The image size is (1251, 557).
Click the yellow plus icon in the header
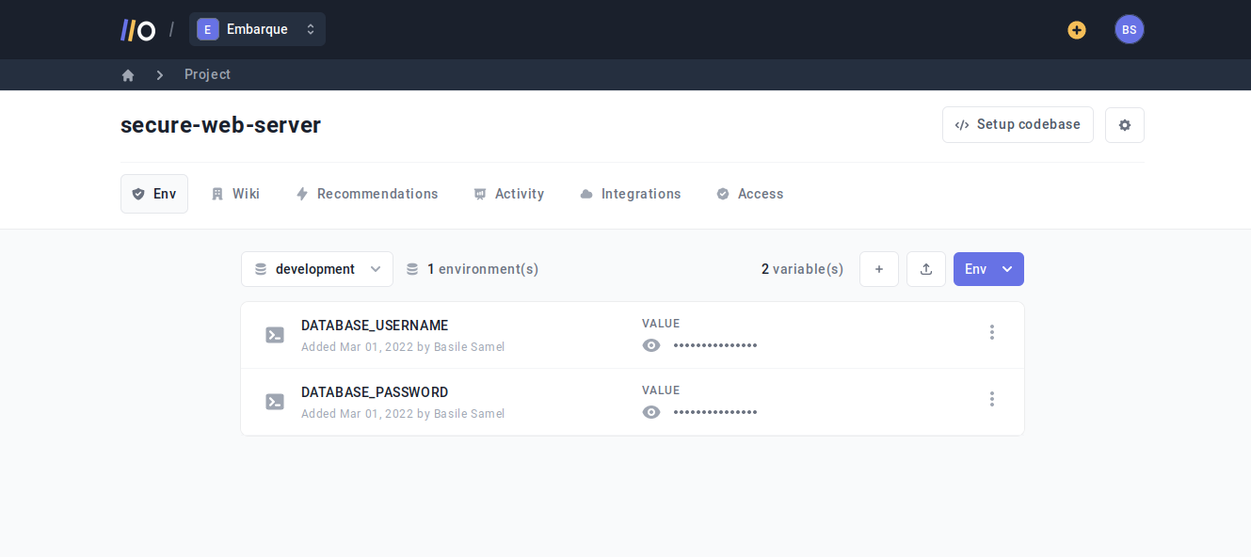1077,30
